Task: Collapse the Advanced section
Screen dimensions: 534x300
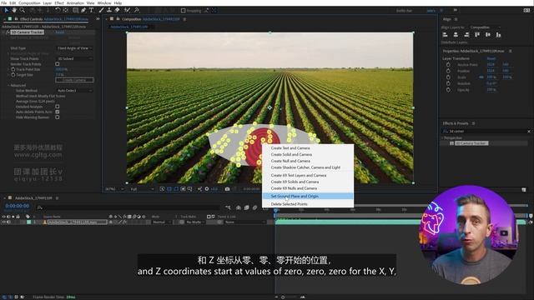Action: click(8, 85)
